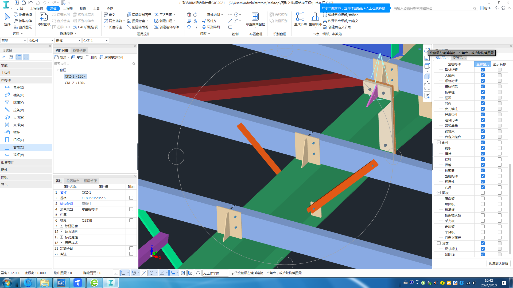Click 层间复制构件 button

[112, 57]
